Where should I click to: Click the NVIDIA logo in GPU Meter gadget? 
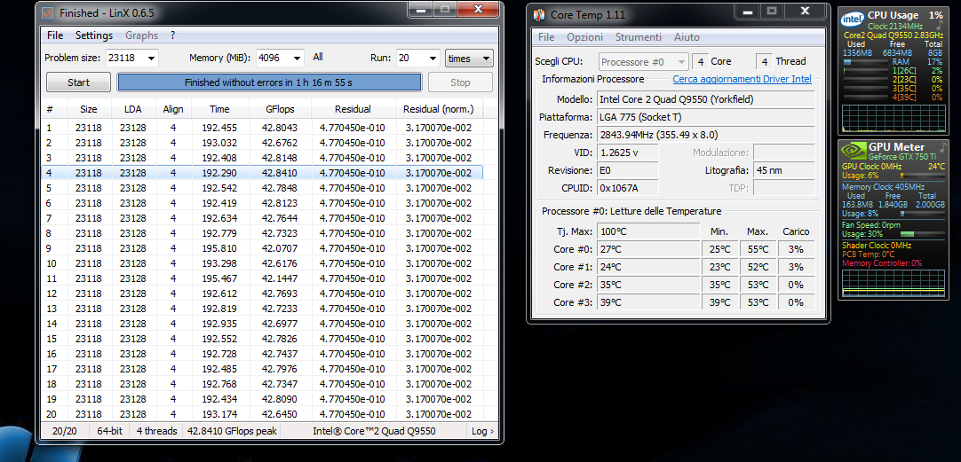coord(854,151)
